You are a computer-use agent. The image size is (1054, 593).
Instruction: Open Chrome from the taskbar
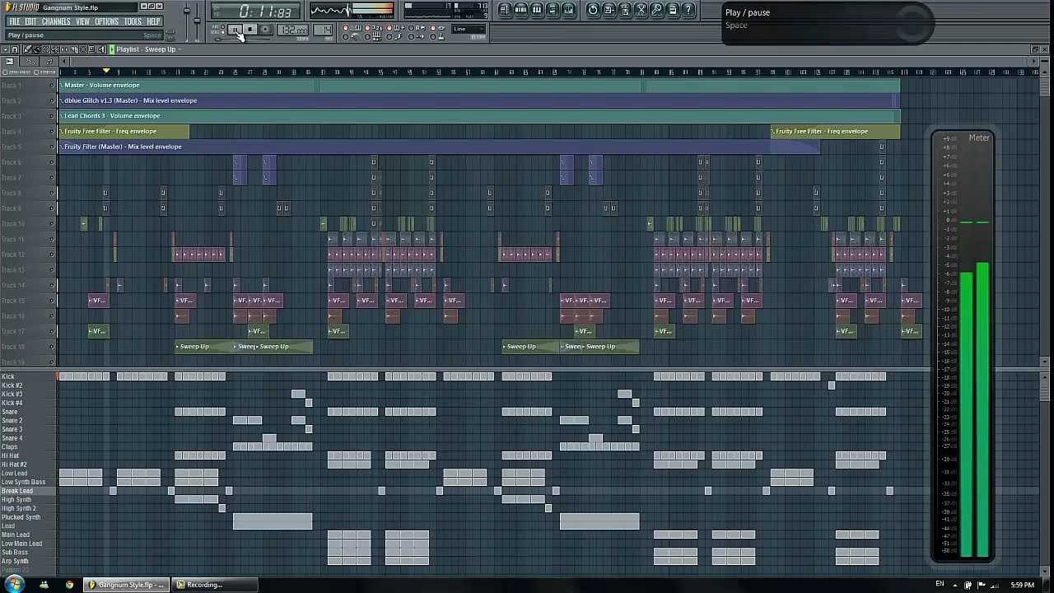(x=69, y=585)
